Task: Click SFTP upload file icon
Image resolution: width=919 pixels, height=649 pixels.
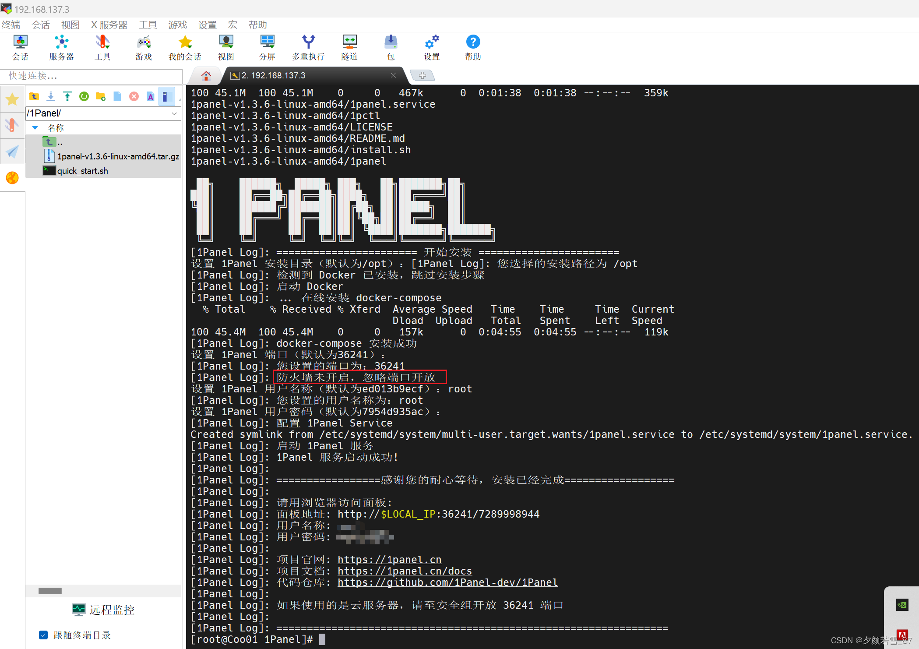Action: 67,96
